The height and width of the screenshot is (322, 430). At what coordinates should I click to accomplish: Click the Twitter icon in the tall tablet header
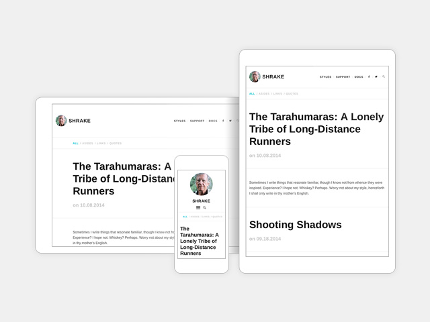pos(376,77)
